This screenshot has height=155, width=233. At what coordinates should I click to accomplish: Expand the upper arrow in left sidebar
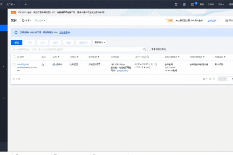[x=3, y=67]
